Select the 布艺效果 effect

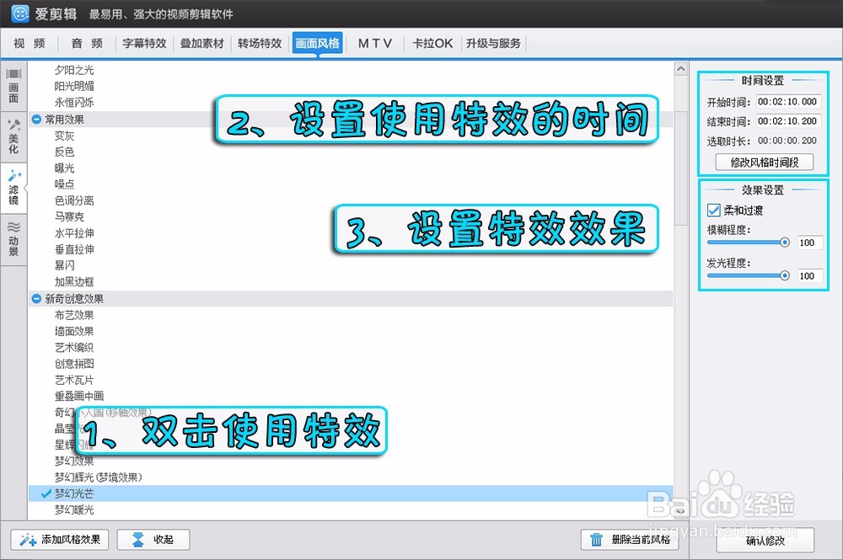[74, 315]
